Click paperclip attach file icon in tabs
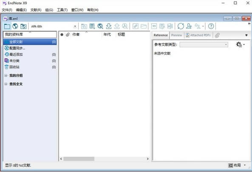This screenshot has height=172, width=252. tap(217, 35)
